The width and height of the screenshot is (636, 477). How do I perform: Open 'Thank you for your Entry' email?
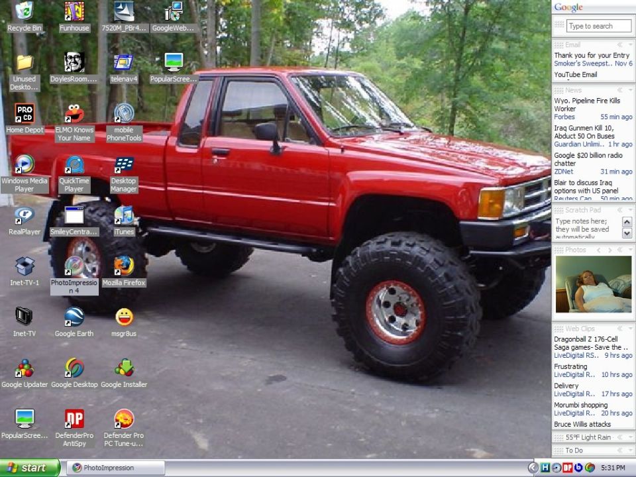tap(592, 59)
